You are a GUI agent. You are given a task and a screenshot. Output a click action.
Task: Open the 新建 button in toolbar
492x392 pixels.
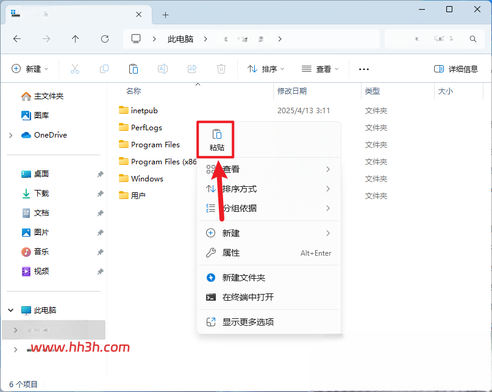pos(30,69)
